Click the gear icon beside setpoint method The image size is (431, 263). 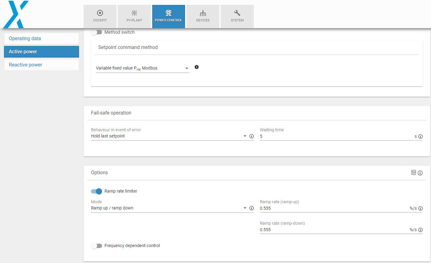pyautogui.click(x=197, y=67)
